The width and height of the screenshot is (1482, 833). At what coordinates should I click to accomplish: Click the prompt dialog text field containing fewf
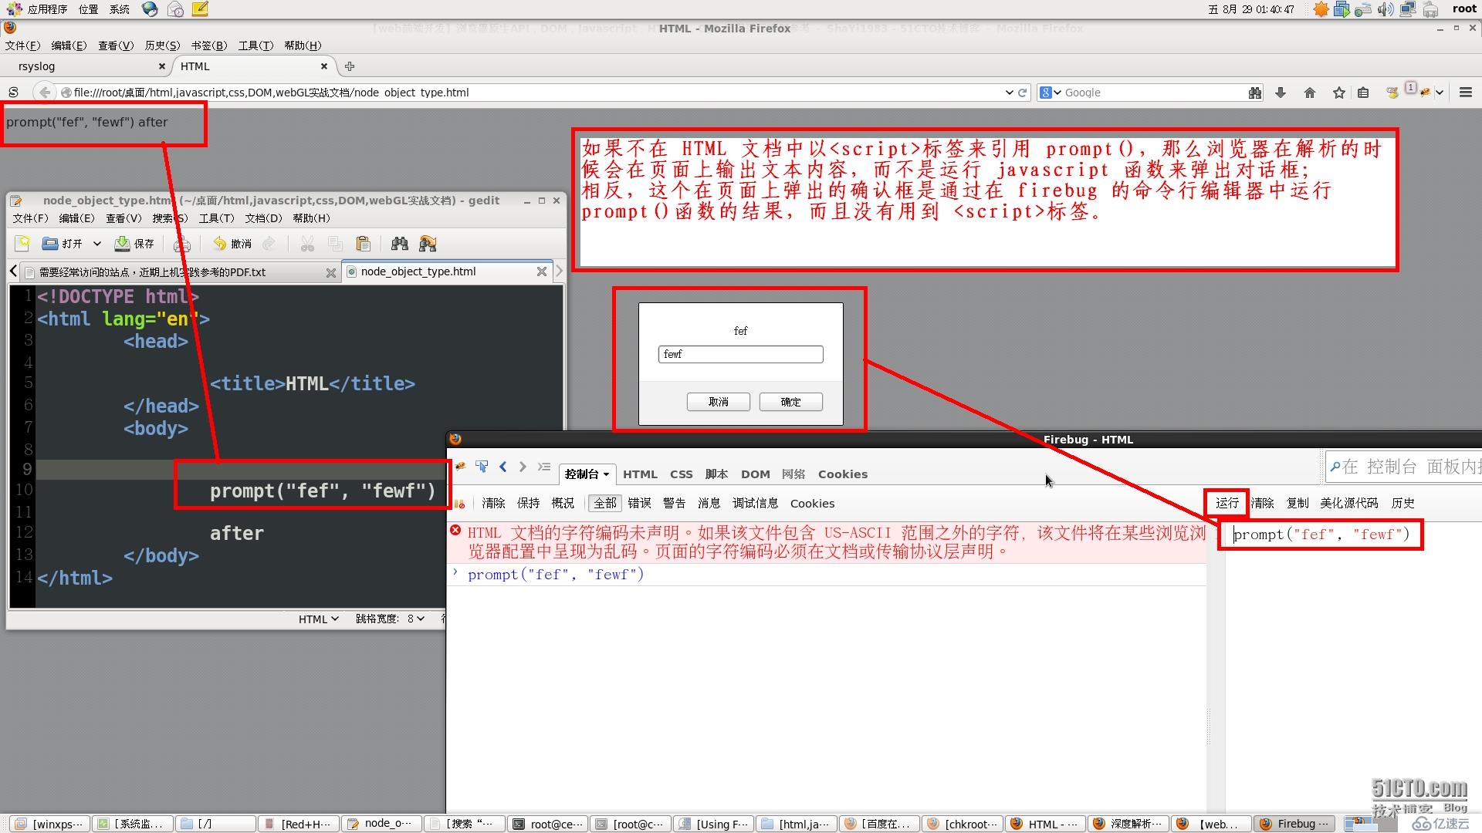[x=741, y=354]
